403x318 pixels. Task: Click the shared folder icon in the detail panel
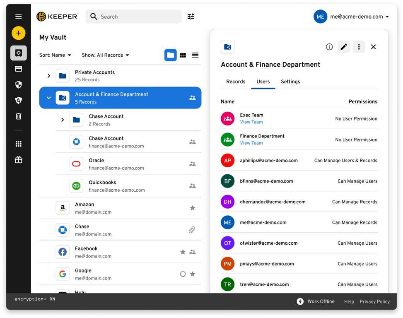pyautogui.click(x=227, y=47)
